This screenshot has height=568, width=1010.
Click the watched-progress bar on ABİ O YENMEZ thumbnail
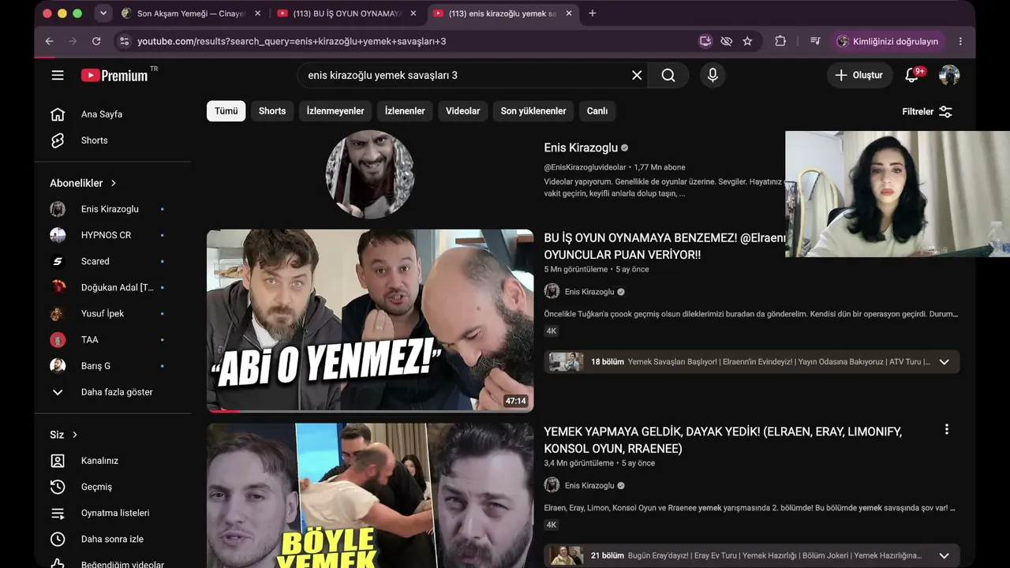coord(370,410)
